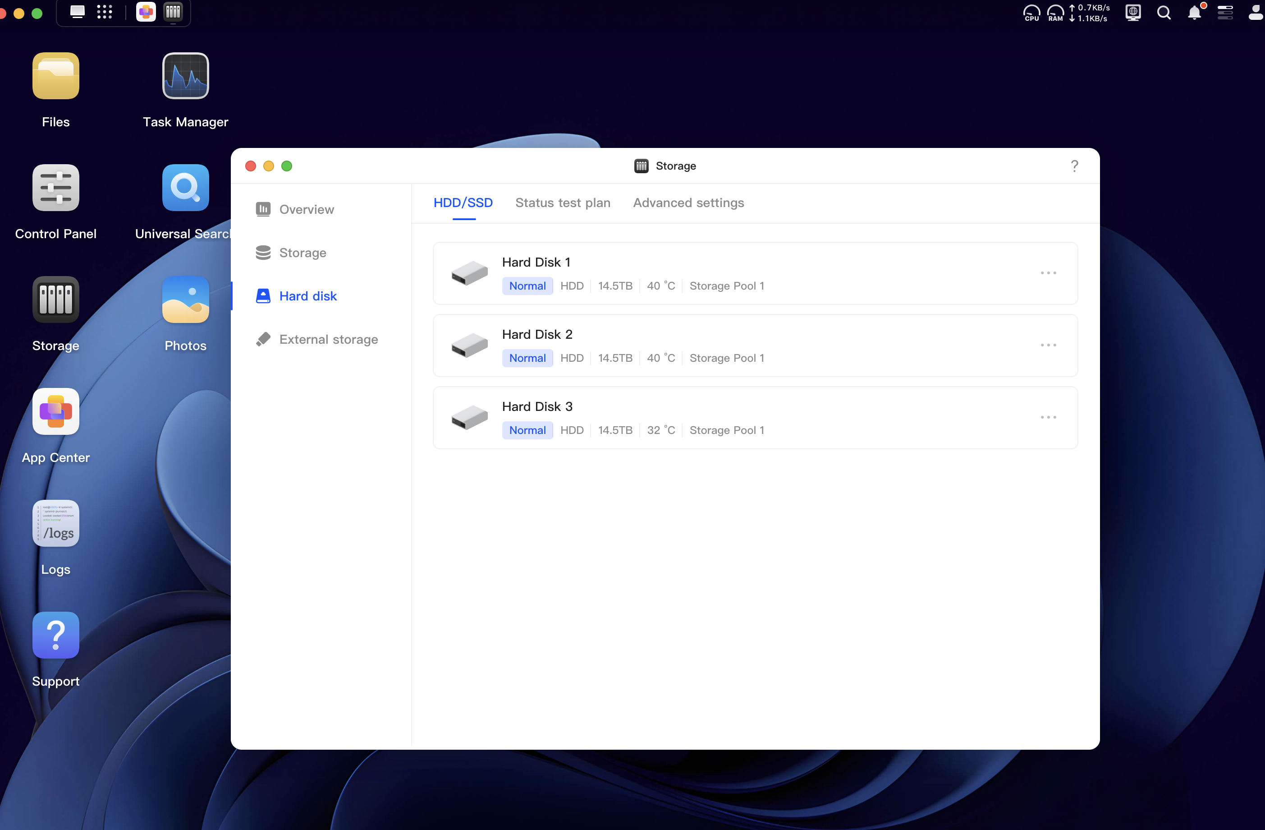
Task: Open Storage window help question mark
Action: click(1075, 166)
